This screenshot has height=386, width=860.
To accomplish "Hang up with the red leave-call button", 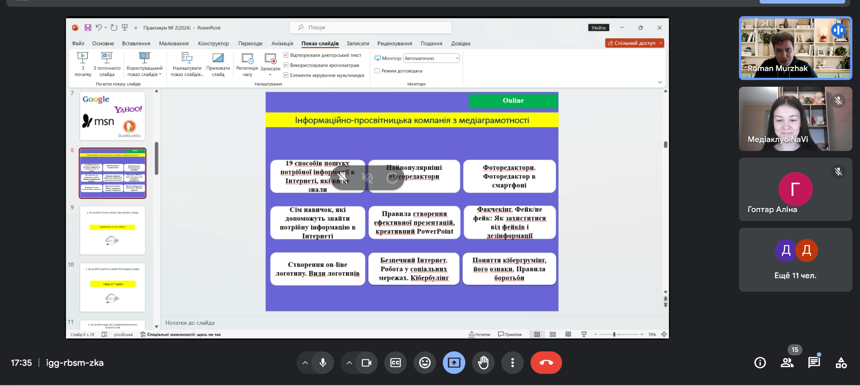I will click(x=546, y=363).
